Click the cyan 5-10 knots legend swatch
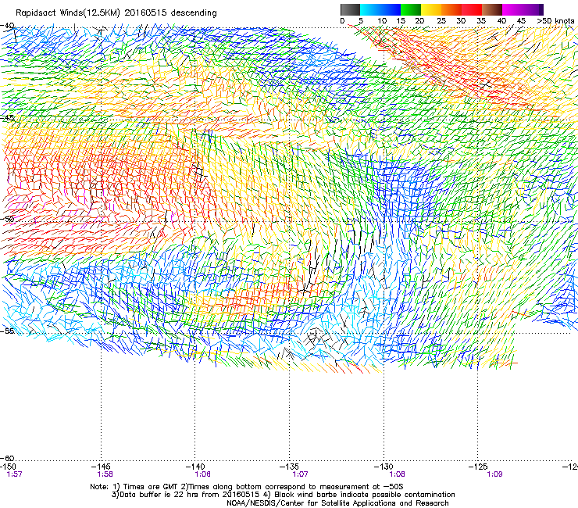The height and width of the screenshot is (508, 578). pos(370,9)
